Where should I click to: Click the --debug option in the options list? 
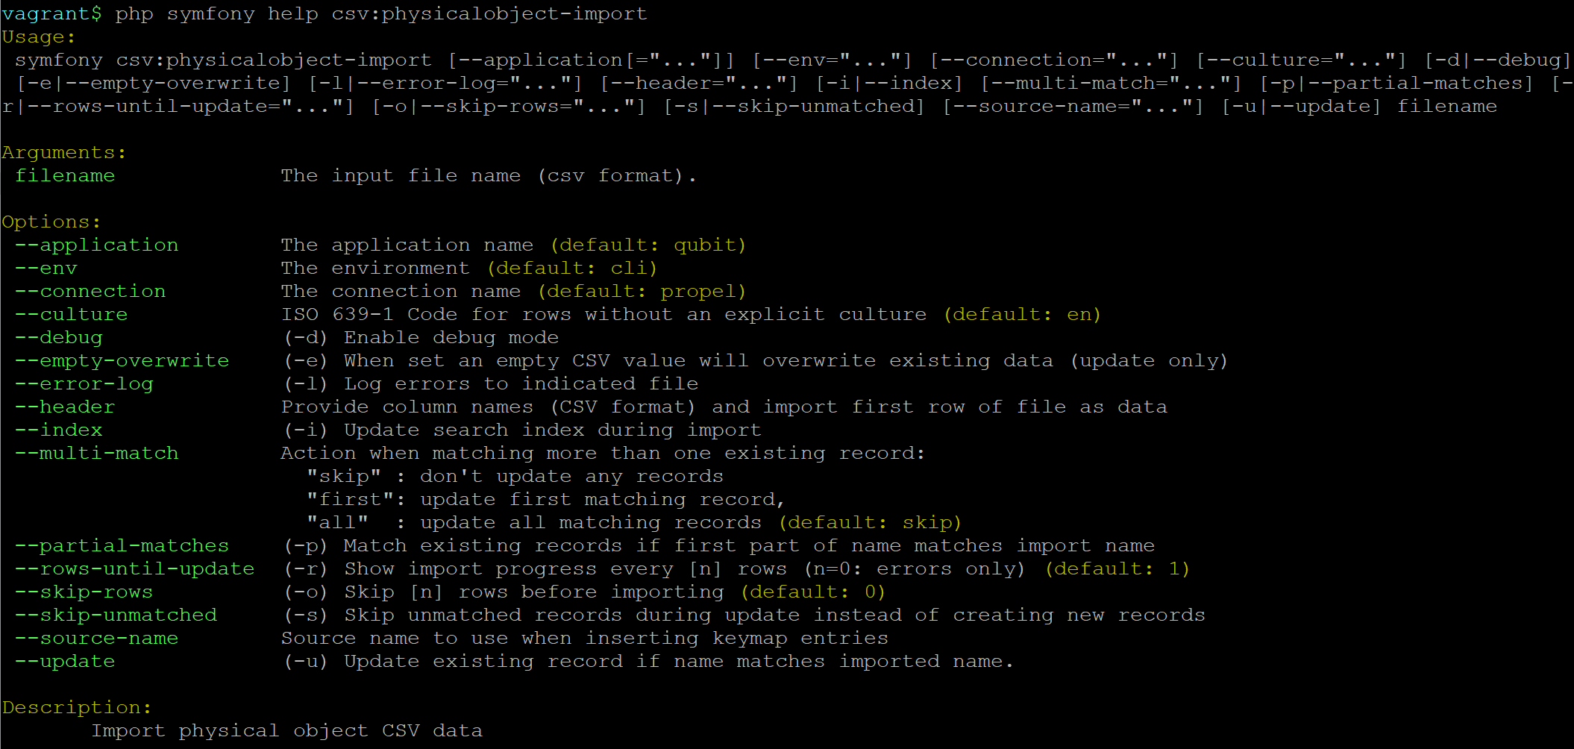click(58, 338)
